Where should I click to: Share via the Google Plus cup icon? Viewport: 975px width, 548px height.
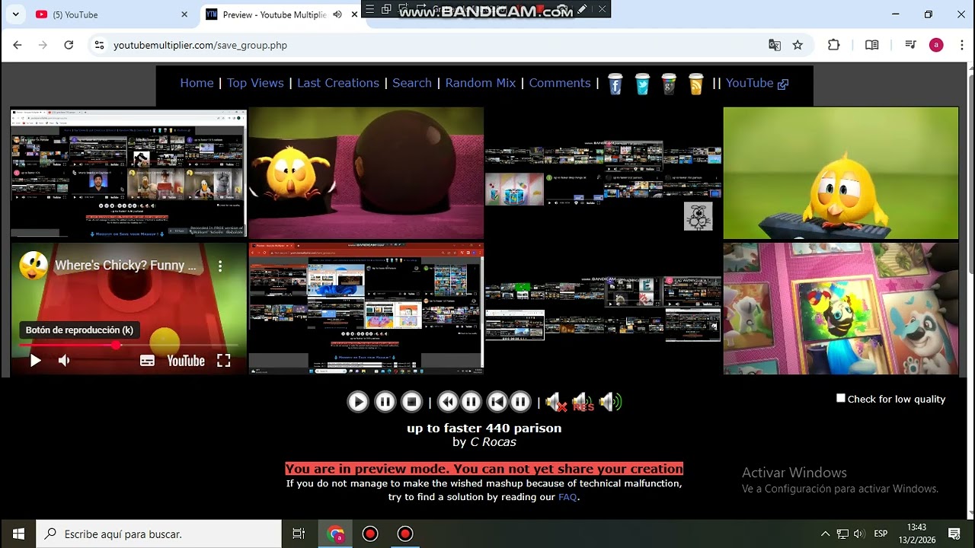click(669, 84)
